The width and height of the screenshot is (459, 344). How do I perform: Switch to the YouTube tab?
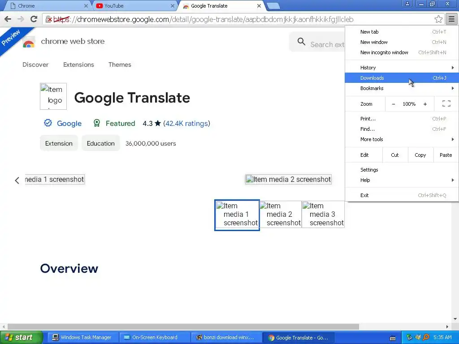click(x=134, y=6)
